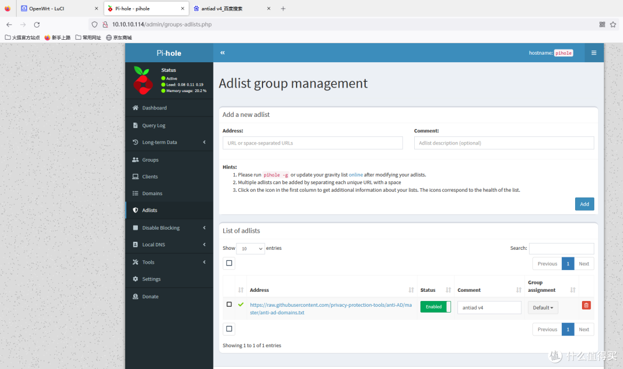The width and height of the screenshot is (623, 369).
Task: Click the QR code icon in address bar
Action: [602, 25]
